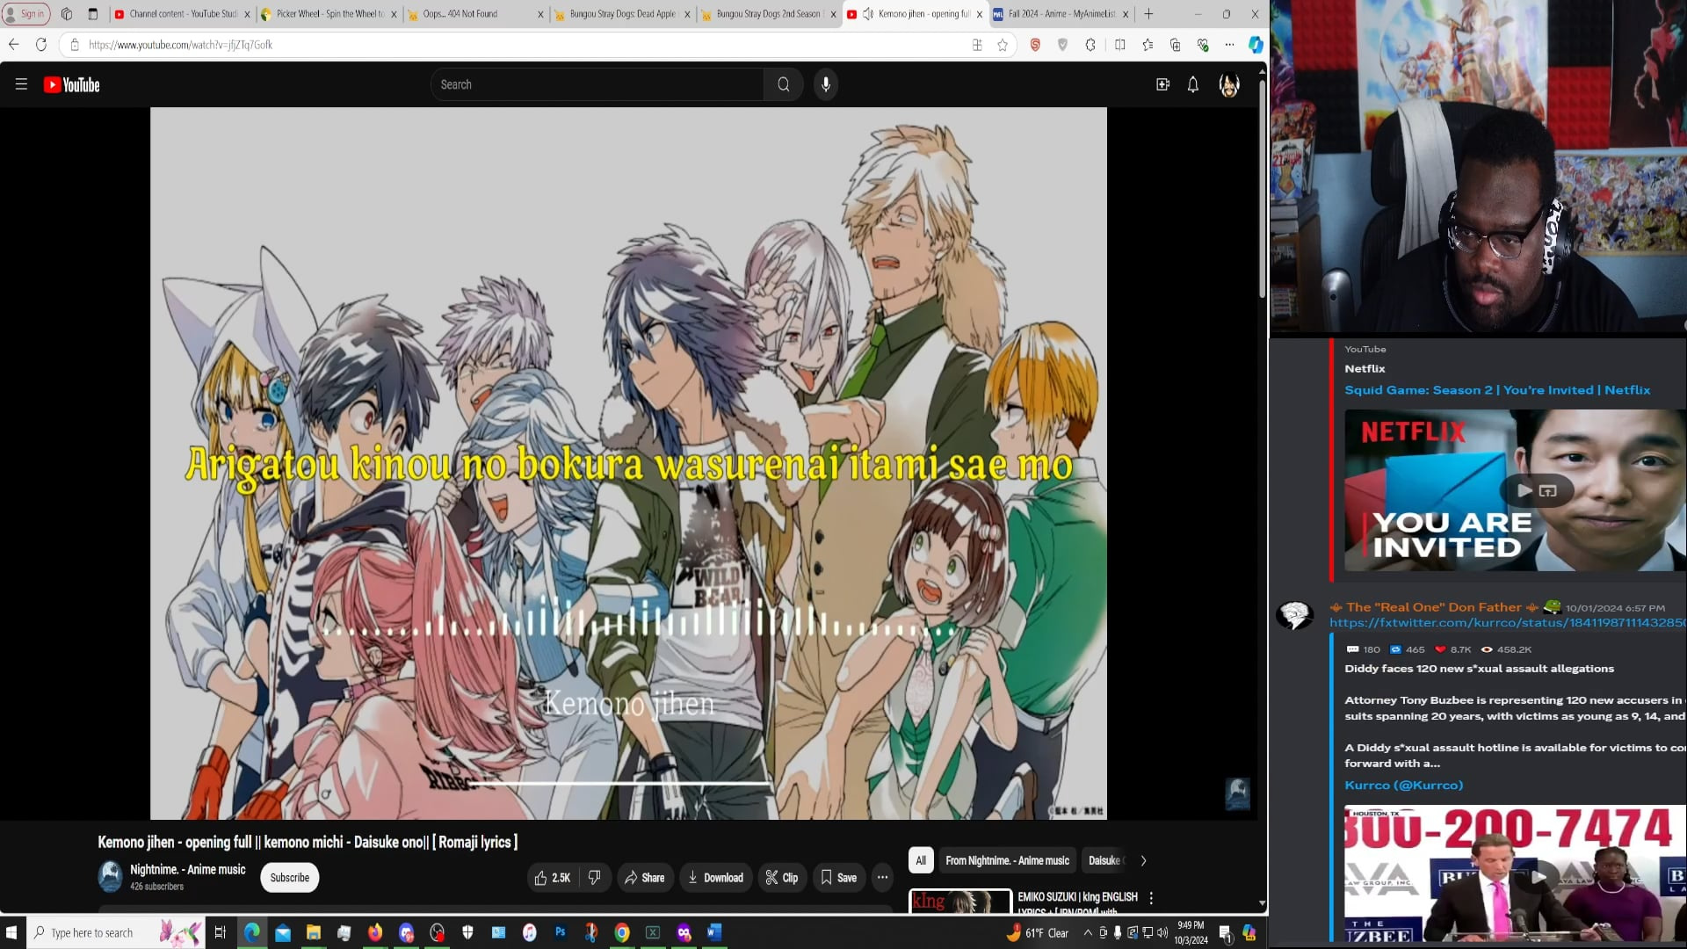Open Firefox from the taskbar

coord(375,932)
